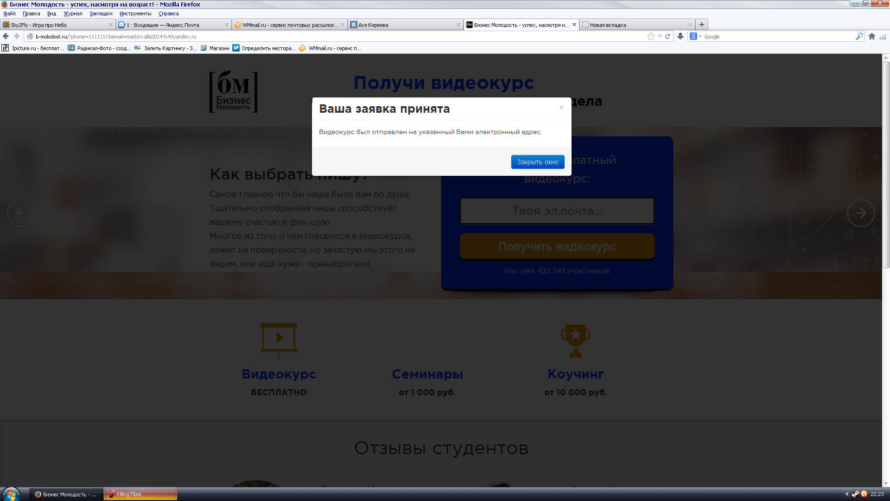The image size is (890, 501).
Task: Open the downloads arrow icon
Action: pos(680,36)
